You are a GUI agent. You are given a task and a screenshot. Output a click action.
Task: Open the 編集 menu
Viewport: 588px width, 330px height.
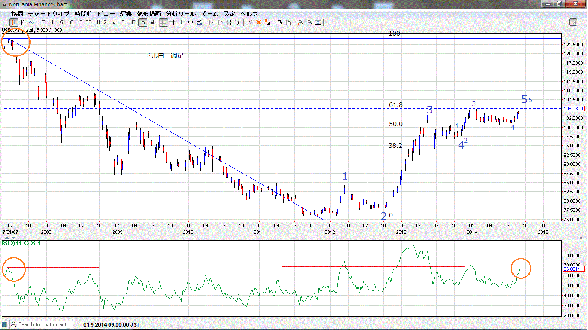126,14
